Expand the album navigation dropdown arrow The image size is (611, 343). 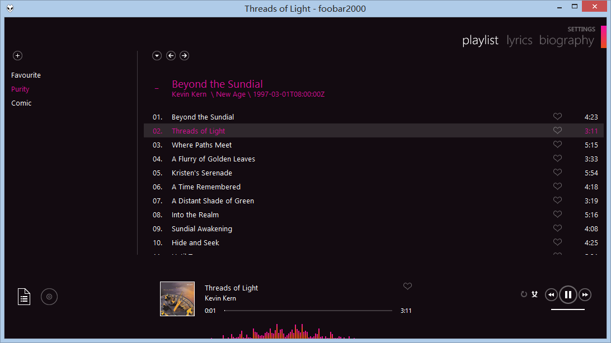157,55
